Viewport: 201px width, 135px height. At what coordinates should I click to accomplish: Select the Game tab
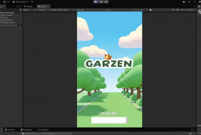click(x=43, y=6)
